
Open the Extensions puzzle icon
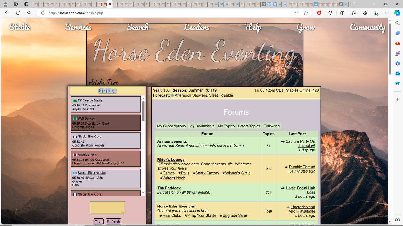pyautogui.click(x=330, y=13)
